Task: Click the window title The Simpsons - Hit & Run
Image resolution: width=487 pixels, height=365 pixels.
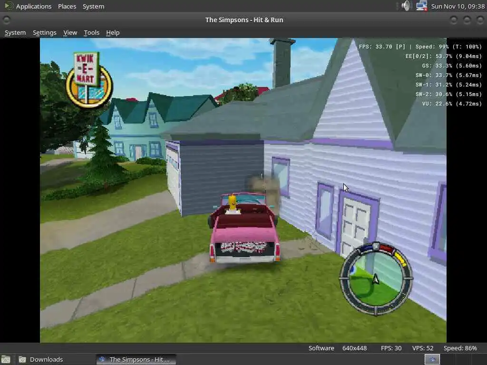Action: click(244, 20)
